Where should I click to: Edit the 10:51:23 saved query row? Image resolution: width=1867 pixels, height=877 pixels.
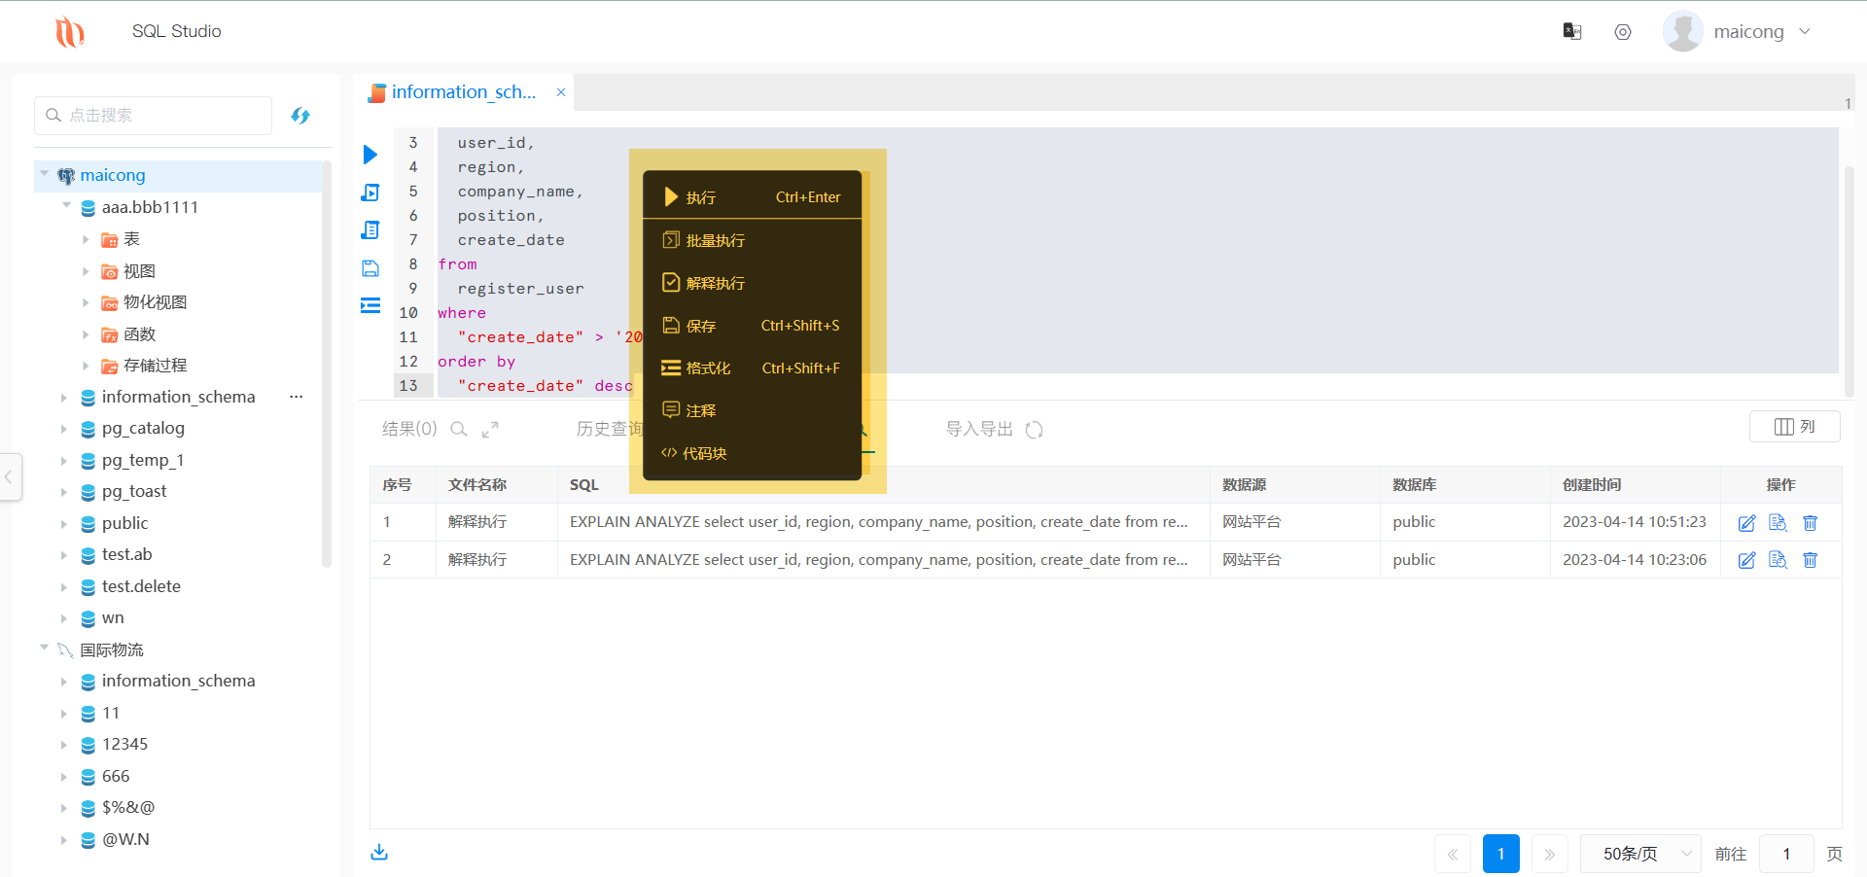click(x=1746, y=523)
